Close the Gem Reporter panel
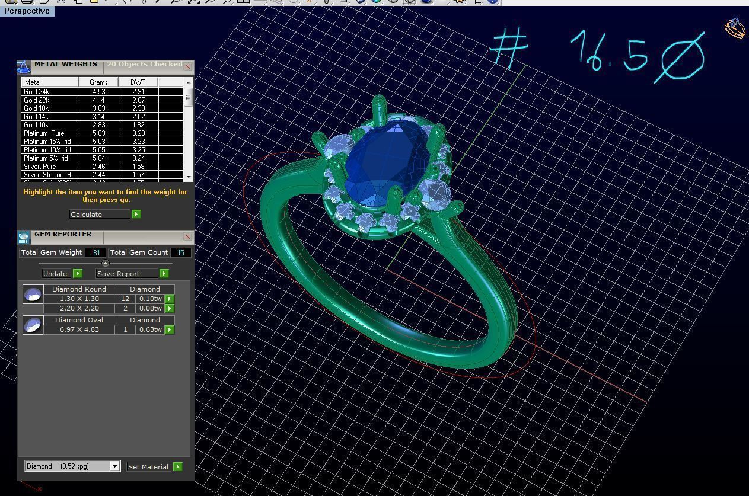Image resolution: width=749 pixels, height=496 pixels. pyautogui.click(x=188, y=237)
